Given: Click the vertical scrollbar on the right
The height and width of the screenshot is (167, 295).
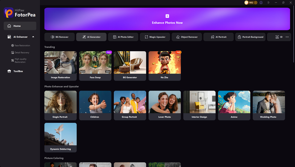Looking at the screenshot, I should tap(294, 34).
